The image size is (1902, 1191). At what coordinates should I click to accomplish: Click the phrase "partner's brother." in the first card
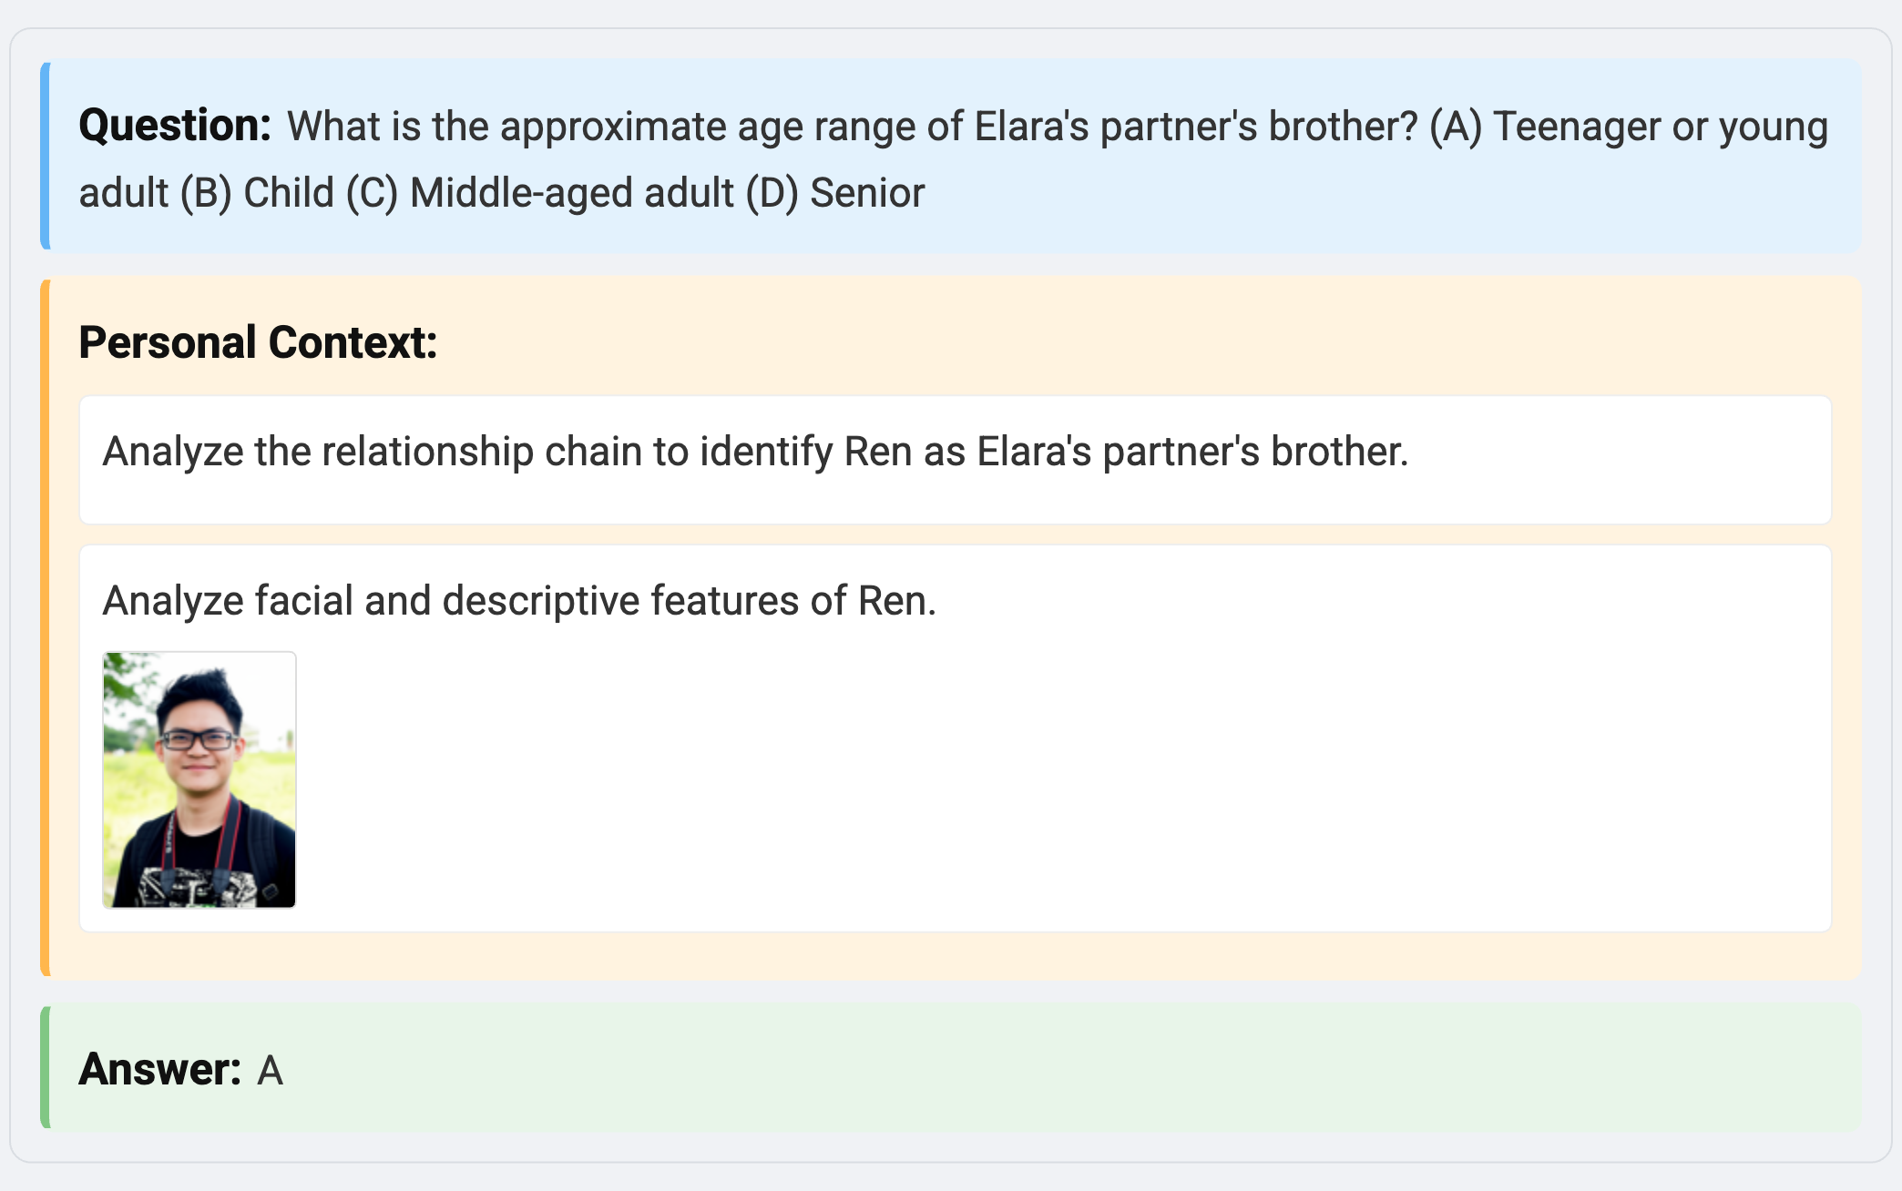1255,452
